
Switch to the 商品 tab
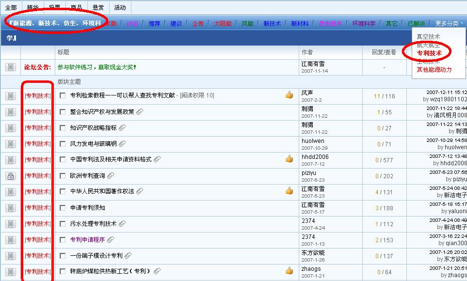coord(77,7)
